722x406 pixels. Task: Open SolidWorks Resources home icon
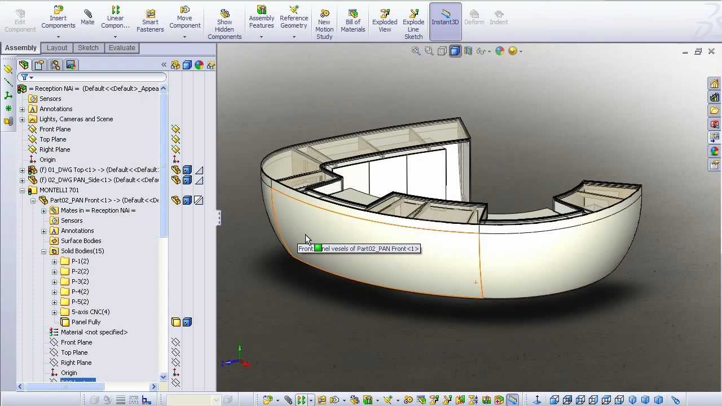click(x=715, y=84)
